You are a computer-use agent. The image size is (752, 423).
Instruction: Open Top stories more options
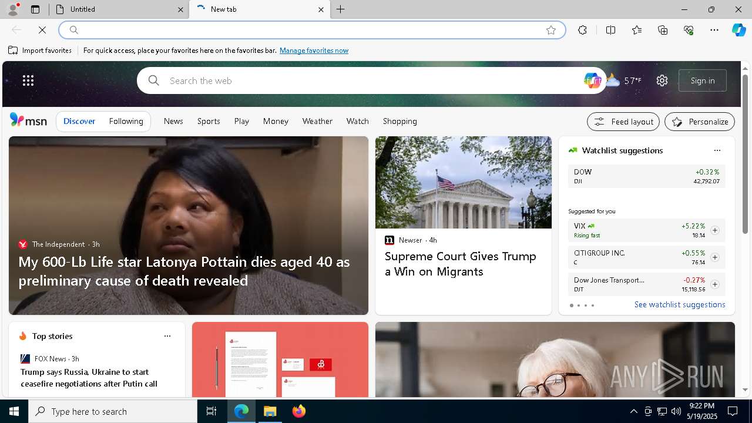pyautogui.click(x=167, y=336)
